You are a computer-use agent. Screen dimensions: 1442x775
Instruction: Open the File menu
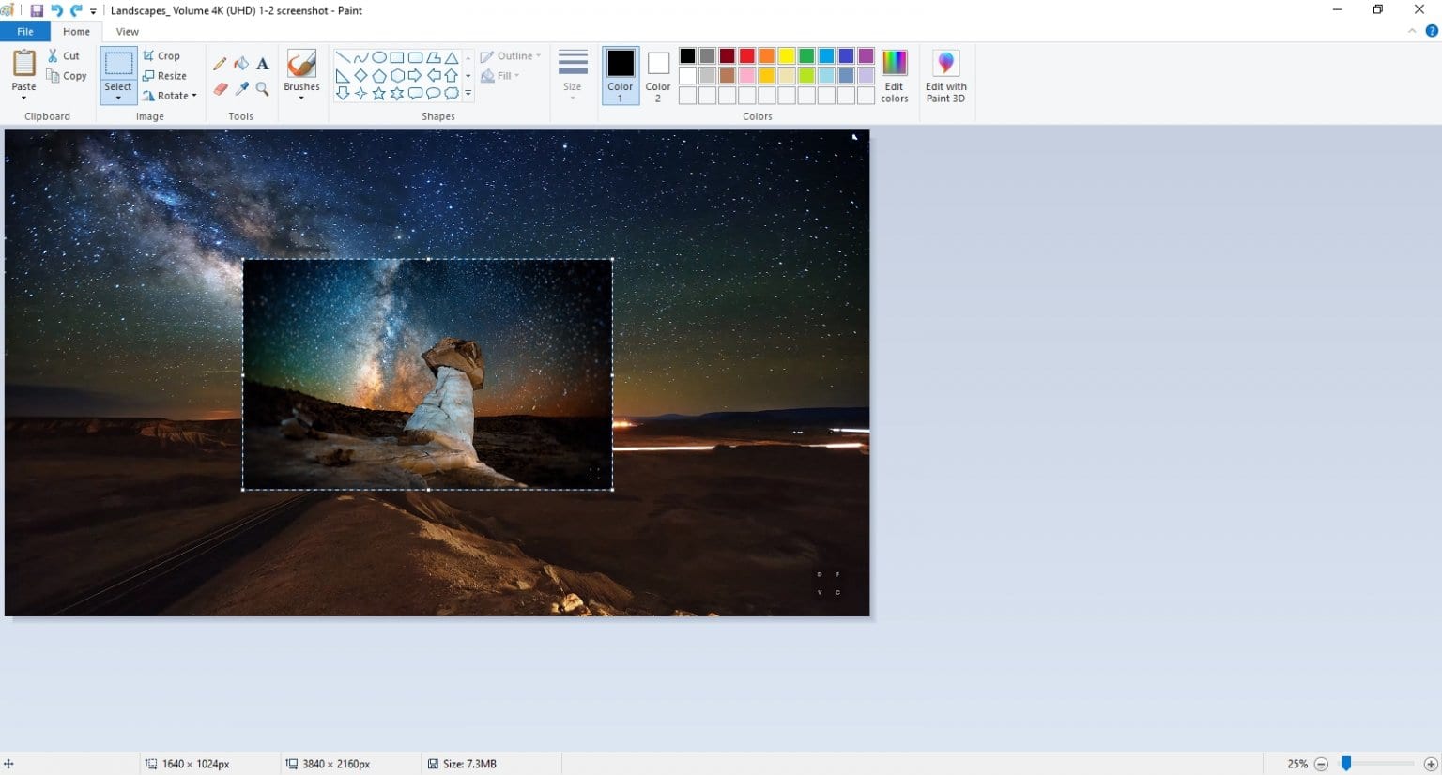(24, 31)
